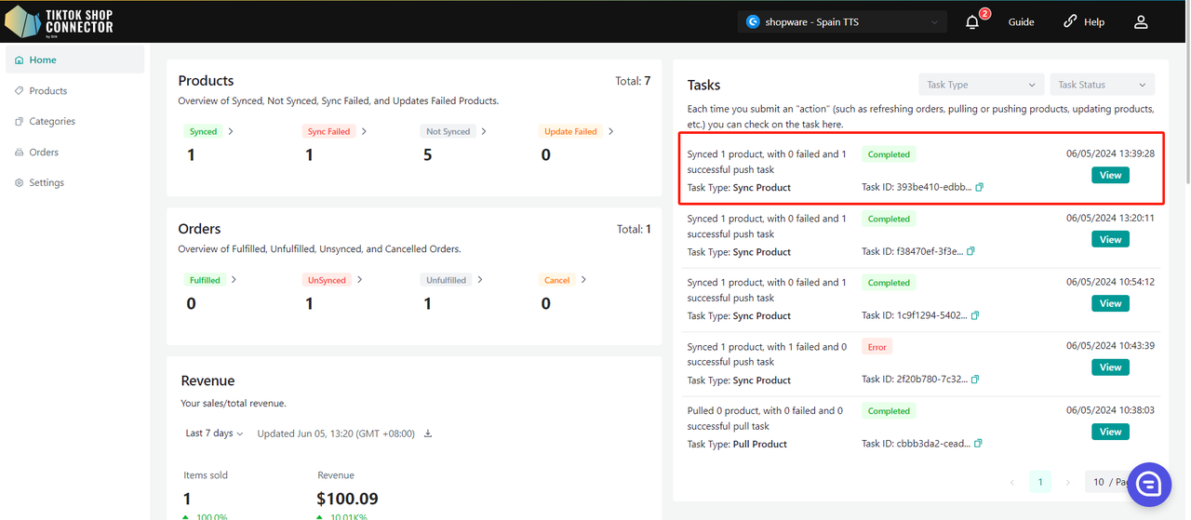View the 13:39:28 completed sync task
This screenshot has height=520, width=1191.
coord(1110,175)
